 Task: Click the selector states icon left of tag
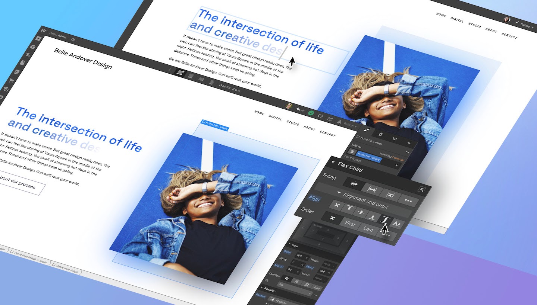pos(352,151)
